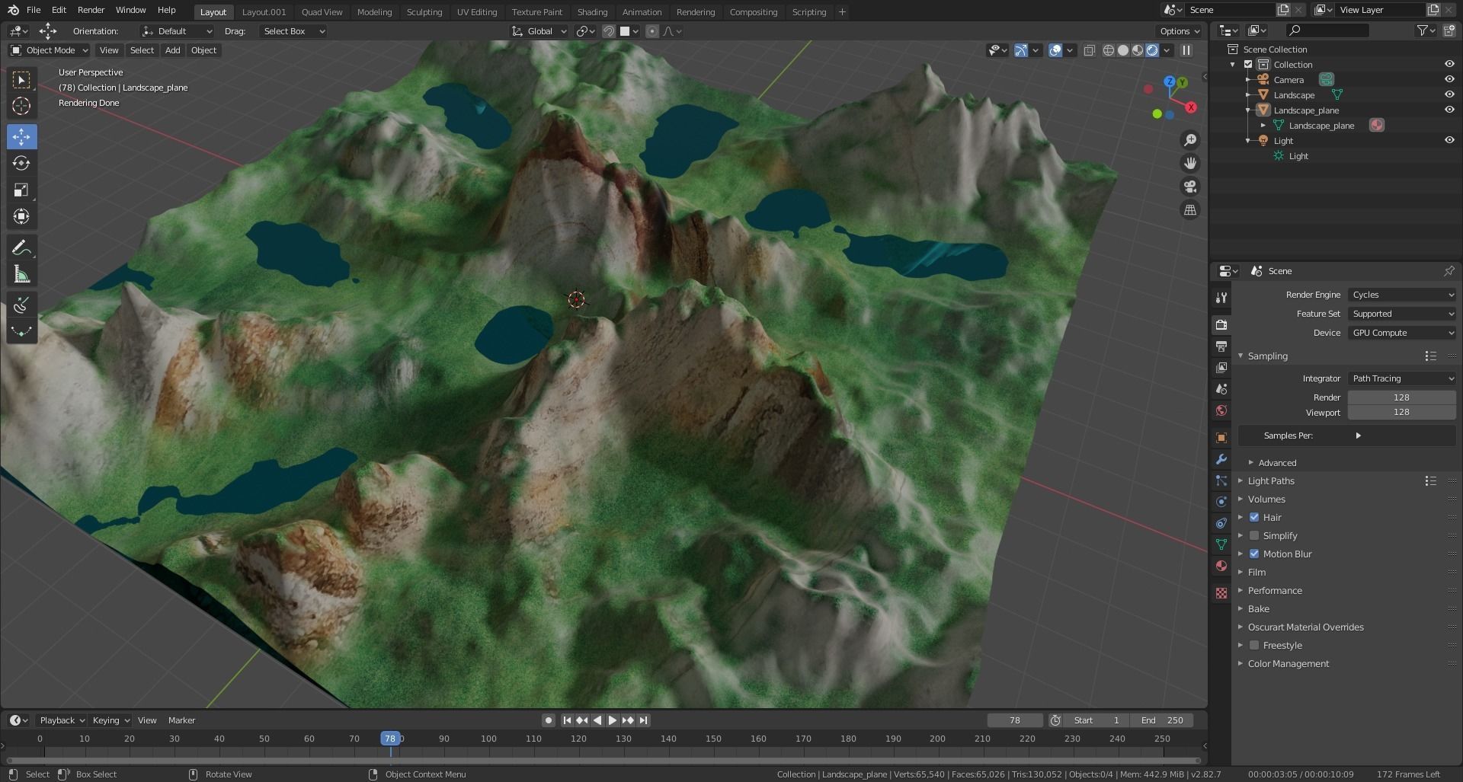The width and height of the screenshot is (1463, 782).
Task: Open the World properties tab
Action: [1221, 410]
